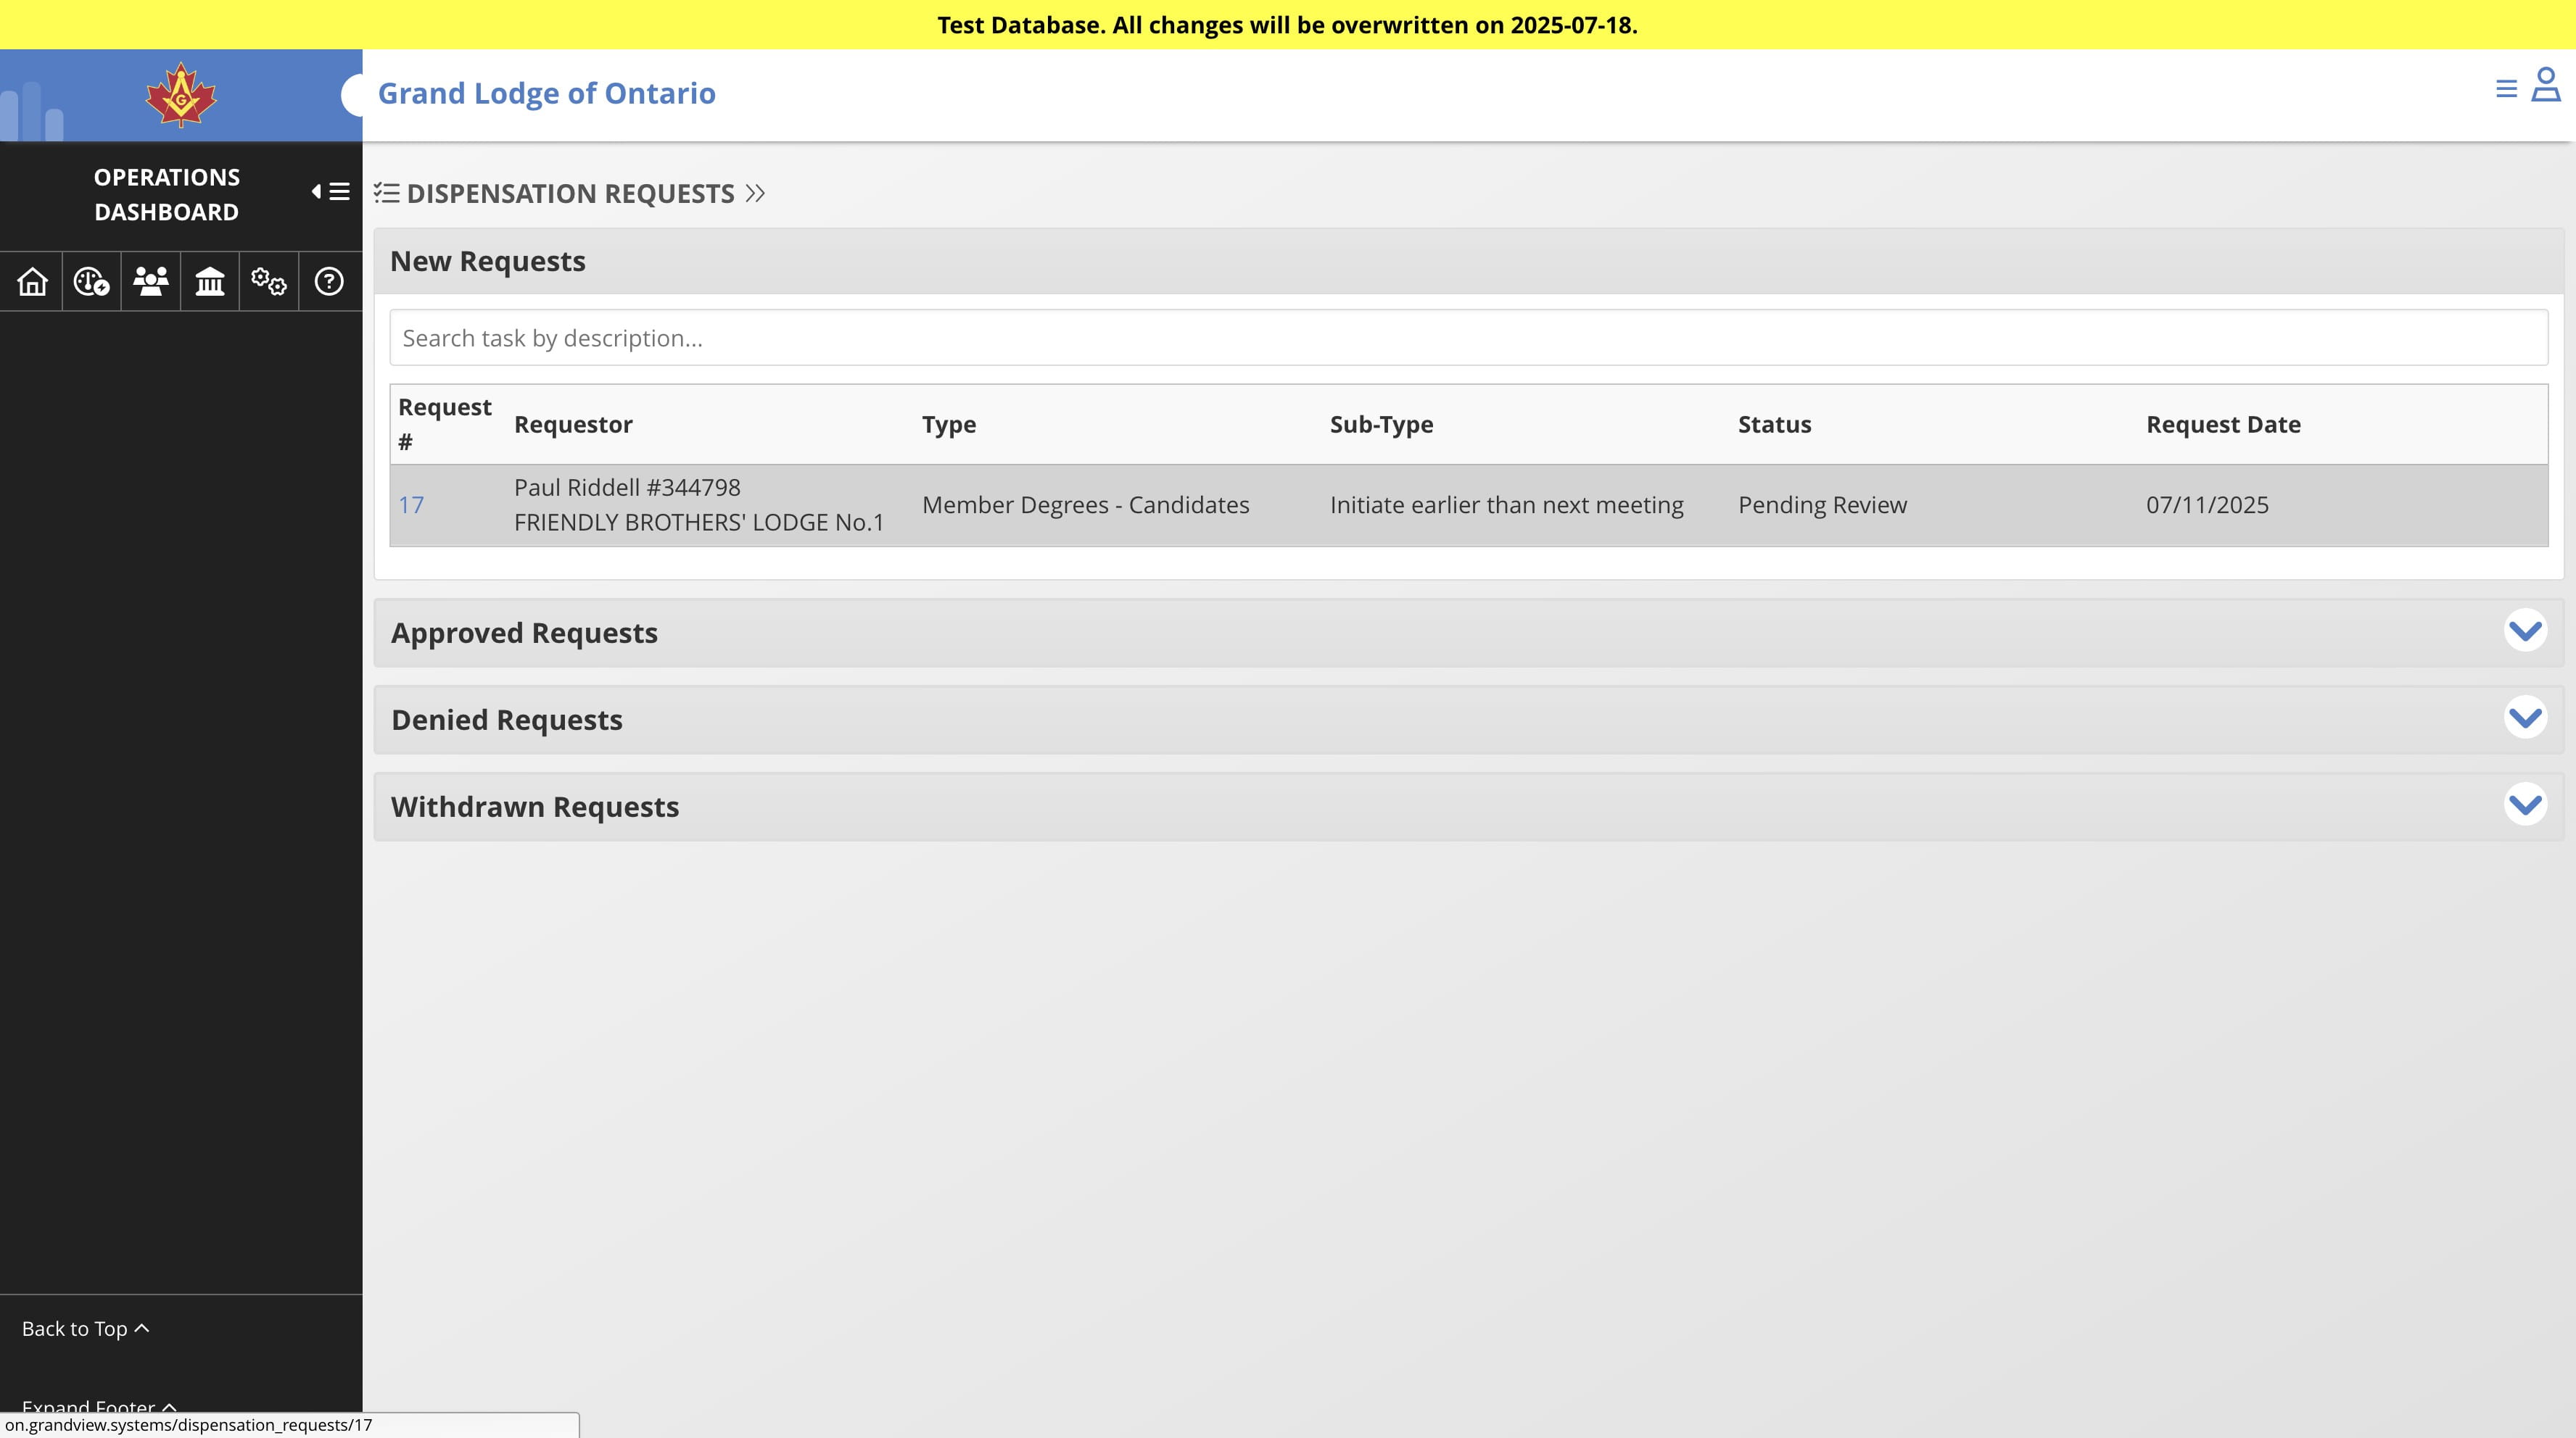Open the settings gears icon

(269, 282)
